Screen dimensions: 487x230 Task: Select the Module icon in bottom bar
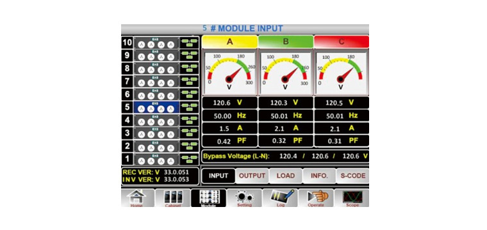[x=208, y=198]
